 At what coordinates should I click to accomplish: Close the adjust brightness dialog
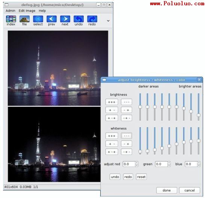click(199, 80)
